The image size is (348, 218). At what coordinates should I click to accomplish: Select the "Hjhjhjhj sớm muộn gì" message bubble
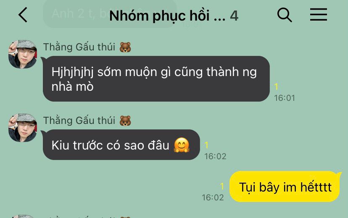[156, 79]
